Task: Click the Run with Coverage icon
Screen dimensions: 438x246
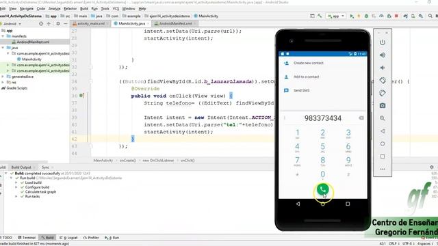Action: point(374,16)
